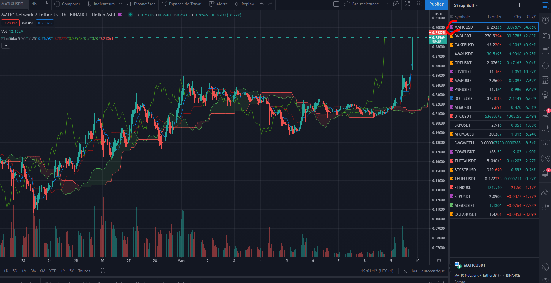This screenshot has width=551, height=283.
Task: Select CAKEBUSD in the watchlist
Action: pos(494,45)
